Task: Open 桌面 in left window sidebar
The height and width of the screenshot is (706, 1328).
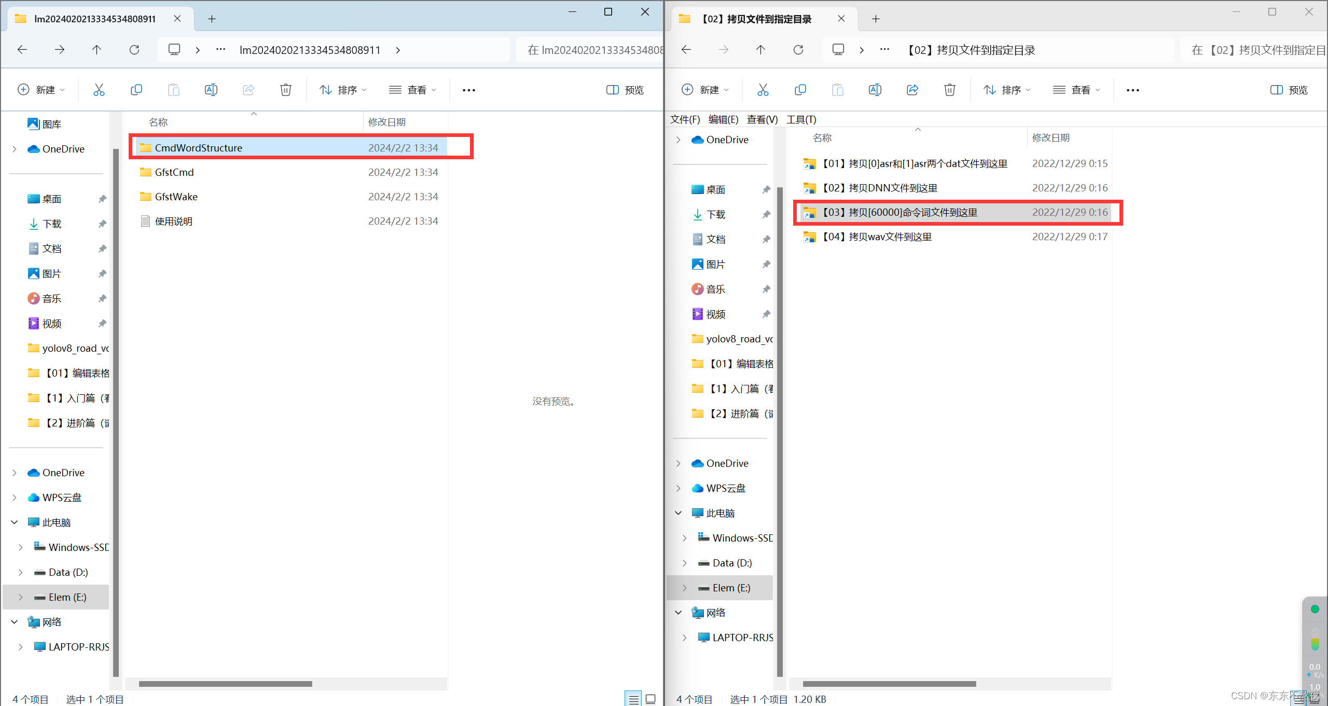Action: (52, 199)
